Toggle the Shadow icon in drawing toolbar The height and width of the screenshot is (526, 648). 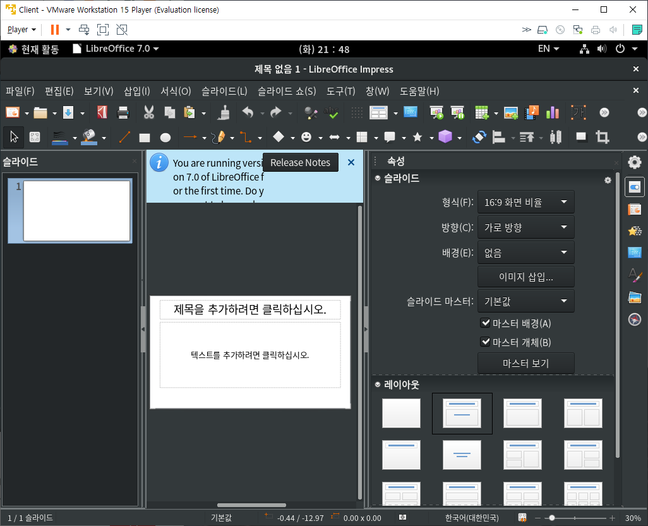coord(581,137)
